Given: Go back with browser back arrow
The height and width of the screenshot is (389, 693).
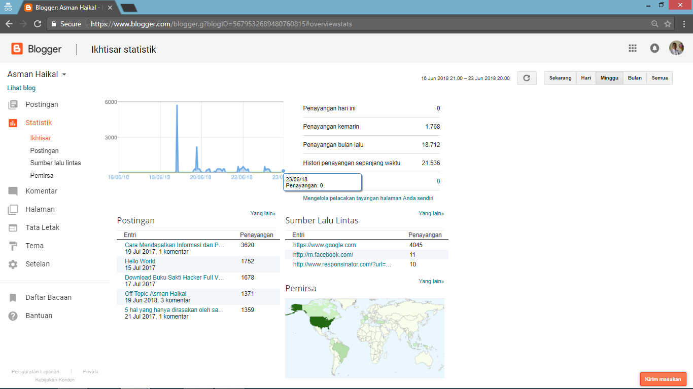Looking at the screenshot, I should point(9,24).
